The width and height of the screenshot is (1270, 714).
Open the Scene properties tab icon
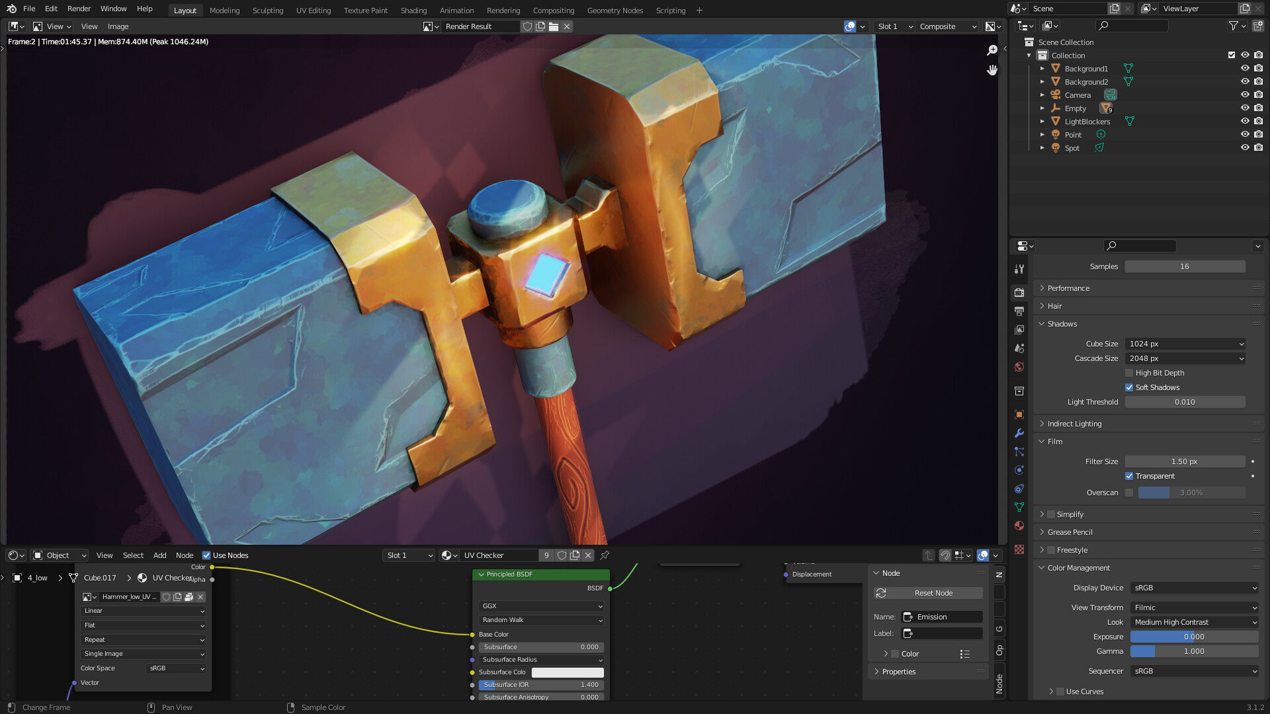click(1019, 348)
